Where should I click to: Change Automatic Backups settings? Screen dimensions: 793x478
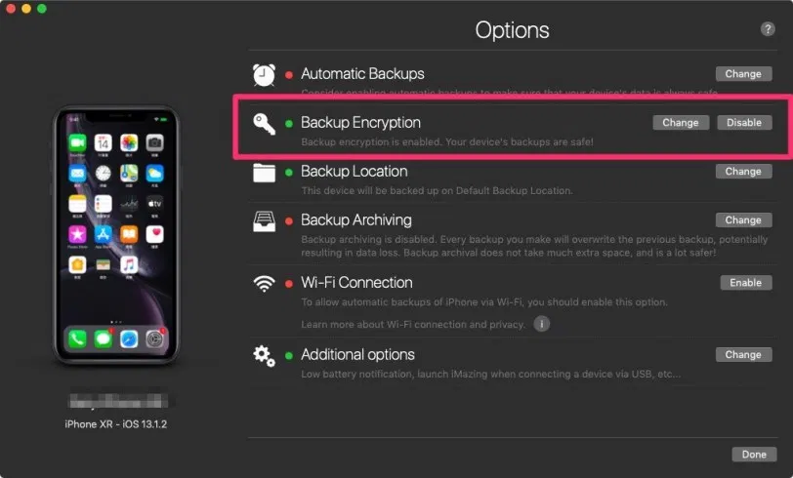click(743, 74)
